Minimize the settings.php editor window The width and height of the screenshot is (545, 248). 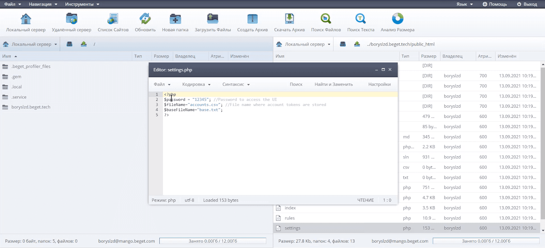(376, 70)
